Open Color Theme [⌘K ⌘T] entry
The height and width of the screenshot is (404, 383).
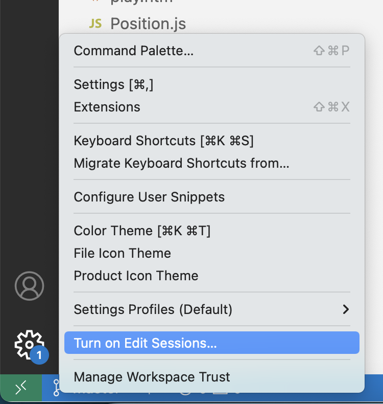click(212, 230)
